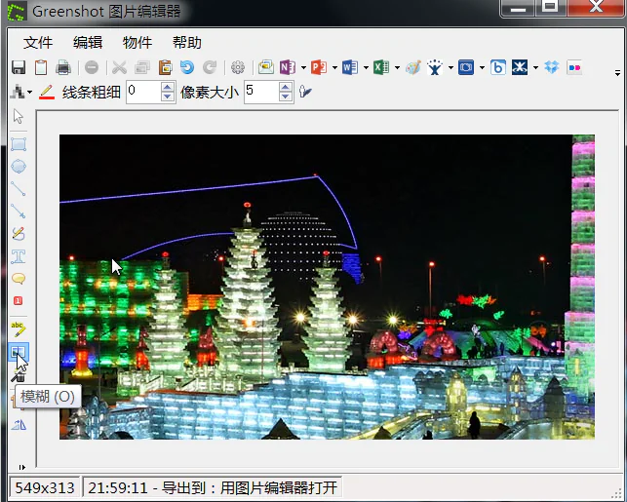Viewport: 627px width, 502px height.
Task: Click the Print icon
Action: click(63, 67)
